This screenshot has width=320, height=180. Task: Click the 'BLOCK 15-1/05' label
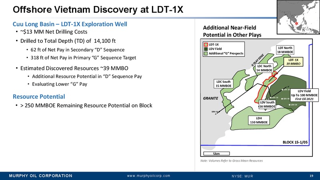(x=295, y=142)
